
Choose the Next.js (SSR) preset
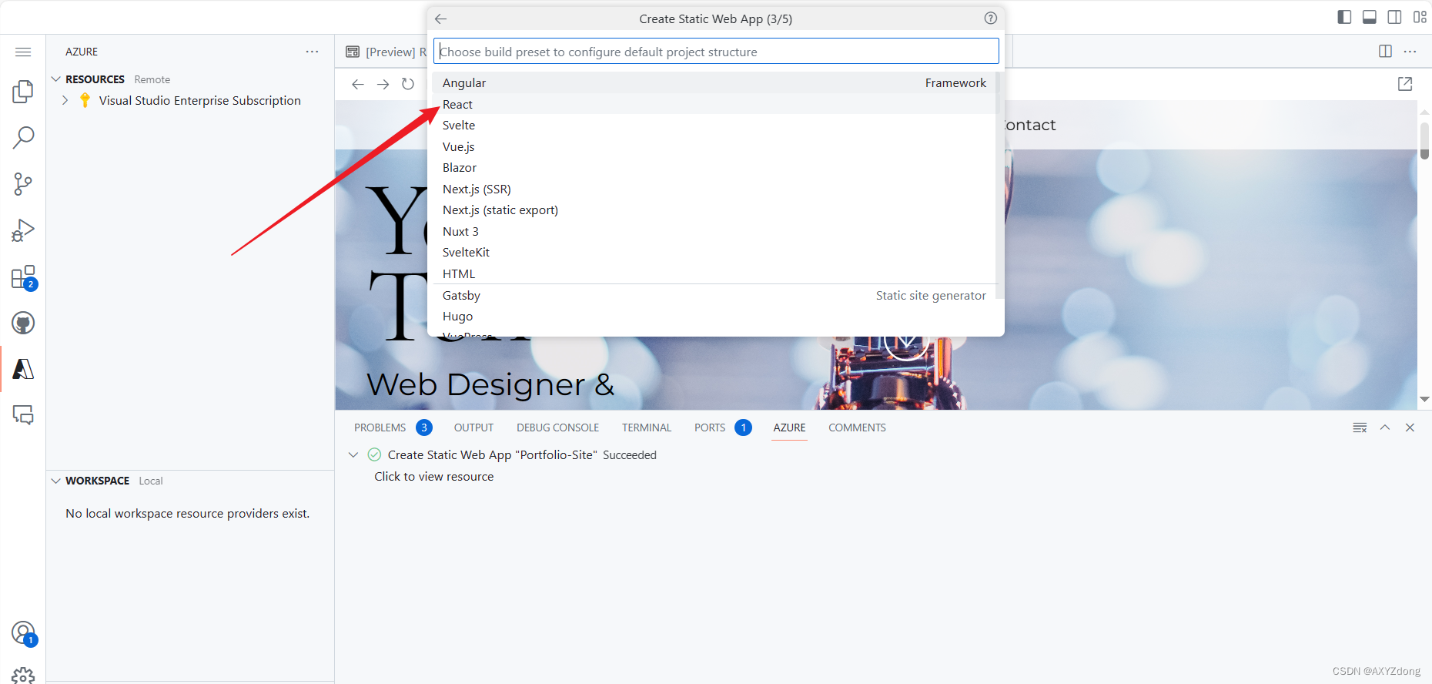715,189
